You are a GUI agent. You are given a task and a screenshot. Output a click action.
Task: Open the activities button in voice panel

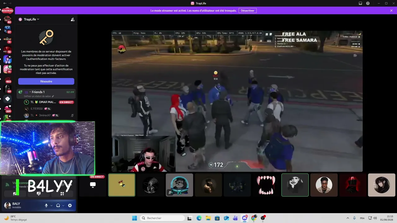tap(62, 194)
